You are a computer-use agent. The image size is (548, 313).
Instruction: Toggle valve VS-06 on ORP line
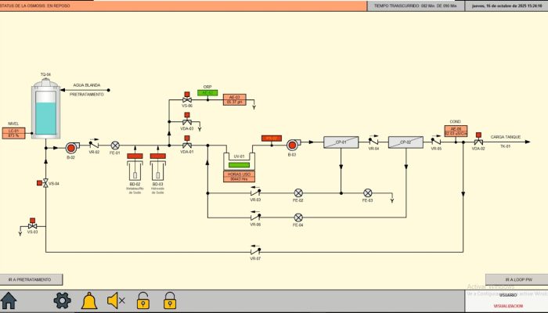[x=187, y=100]
